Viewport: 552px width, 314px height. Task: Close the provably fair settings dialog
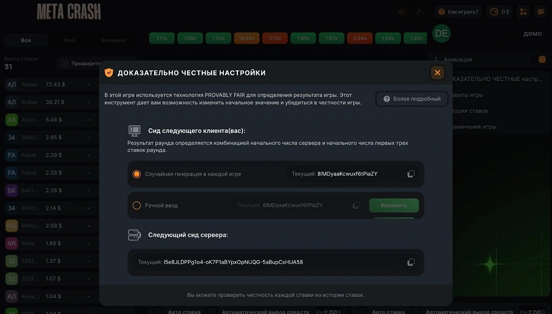pos(437,73)
